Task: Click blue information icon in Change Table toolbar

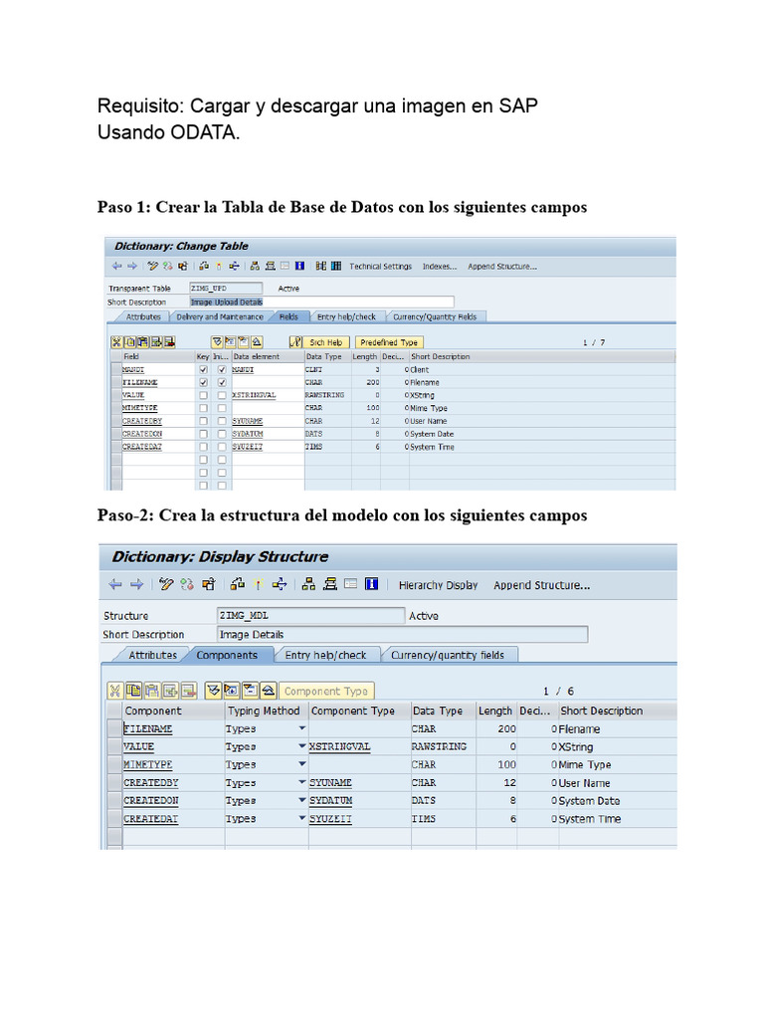Action: 299,266
